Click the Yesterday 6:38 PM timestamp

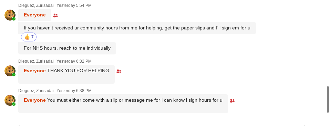click(x=74, y=91)
